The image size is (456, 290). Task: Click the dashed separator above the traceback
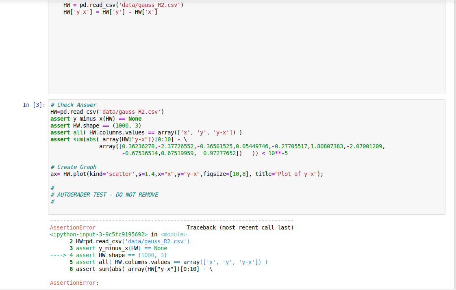point(171,220)
